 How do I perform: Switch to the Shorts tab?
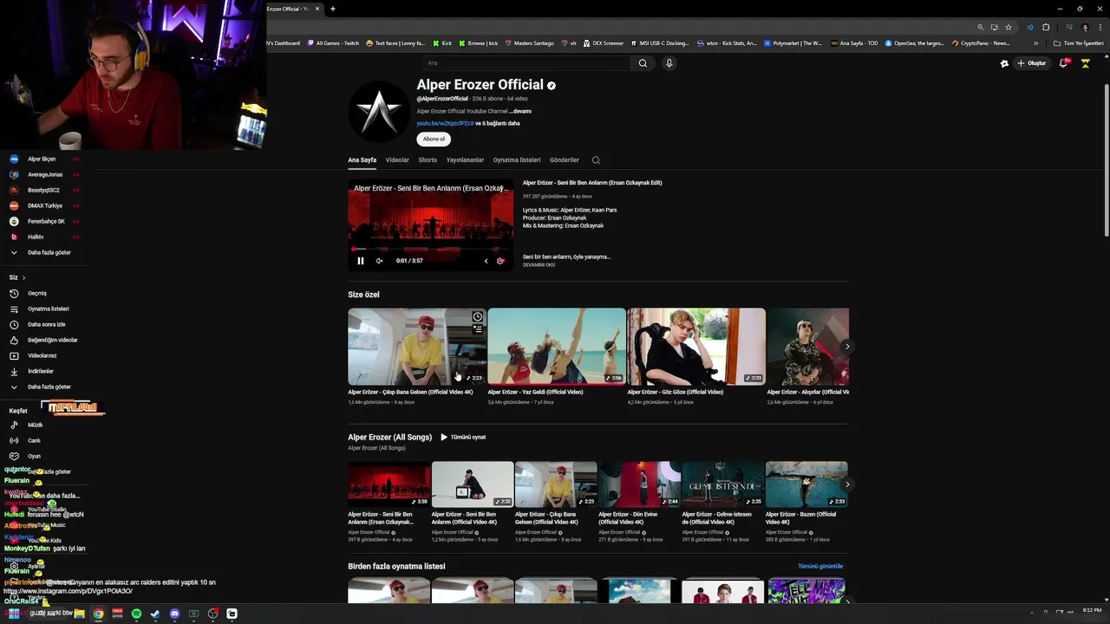tap(428, 160)
